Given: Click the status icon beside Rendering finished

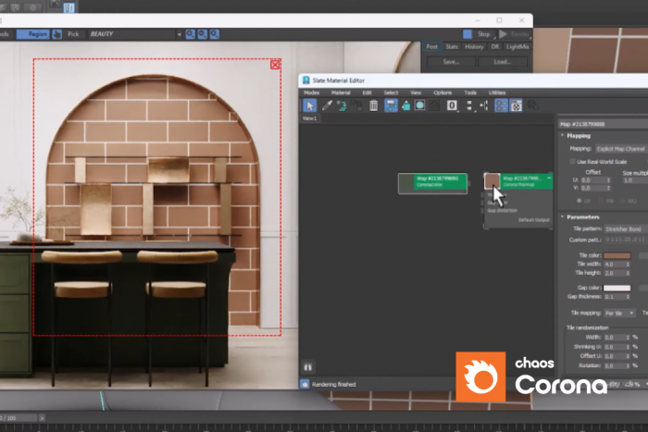Looking at the screenshot, I should pyautogui.click(x=305, y=384).
